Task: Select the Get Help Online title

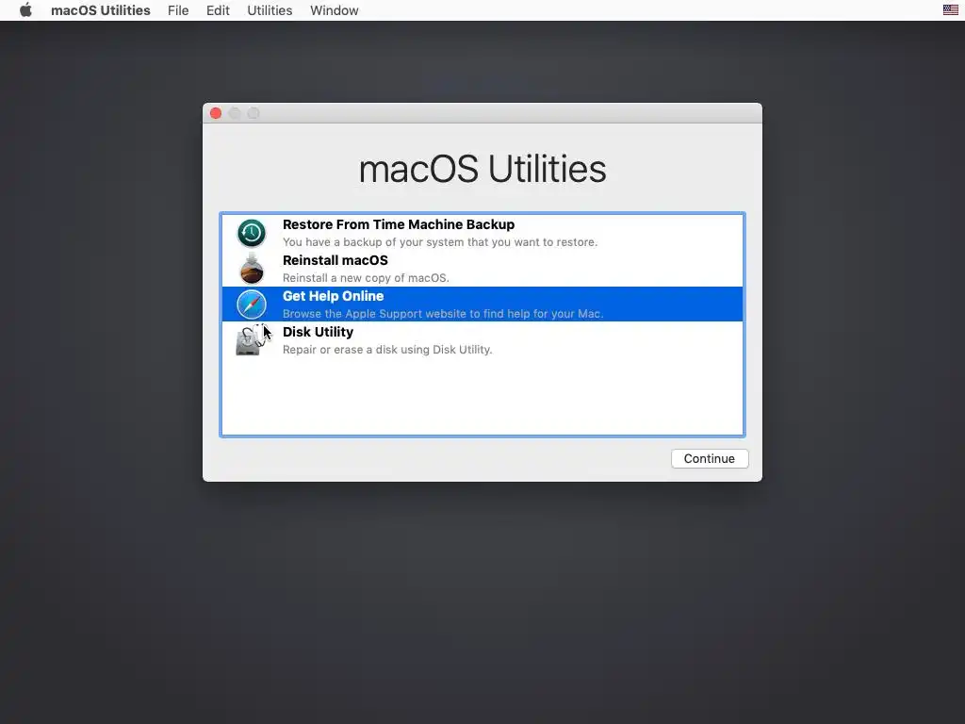Action: [x=333, y=296]
